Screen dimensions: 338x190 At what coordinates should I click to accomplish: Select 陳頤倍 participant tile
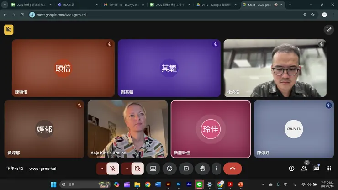click(63, 68)
